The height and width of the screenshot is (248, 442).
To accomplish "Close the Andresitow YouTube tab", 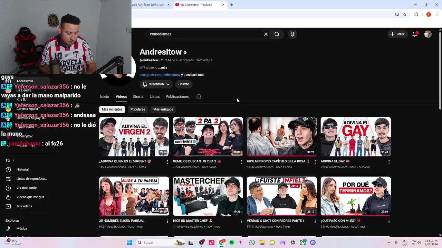I will (223, 4).
